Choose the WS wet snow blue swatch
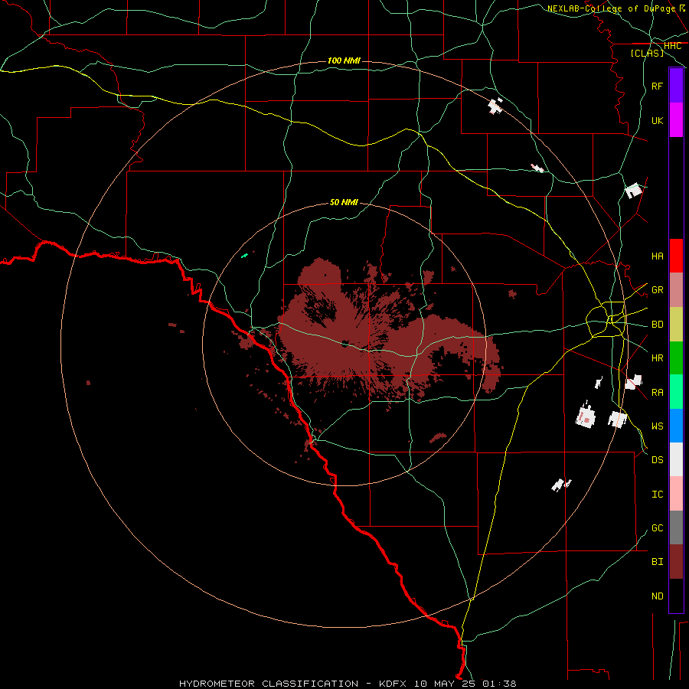 (676, 426)
